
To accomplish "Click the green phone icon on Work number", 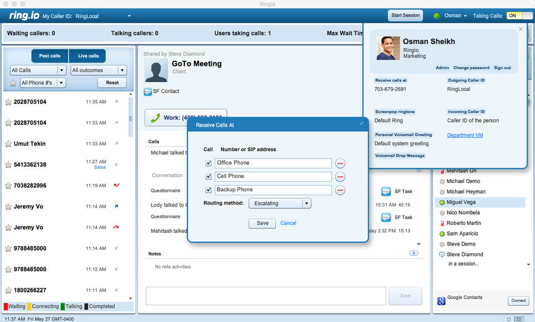I will [155, 118].
